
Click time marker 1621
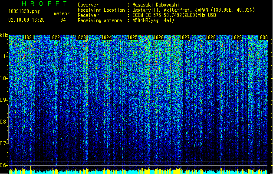pyautogui.click(x=29, y=37)
